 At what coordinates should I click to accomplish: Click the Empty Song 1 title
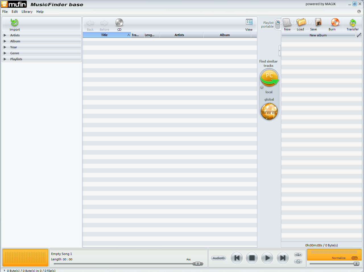point(61,254)
